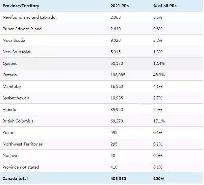Click Ontario's 198,085 value

(x=118, y=75)
